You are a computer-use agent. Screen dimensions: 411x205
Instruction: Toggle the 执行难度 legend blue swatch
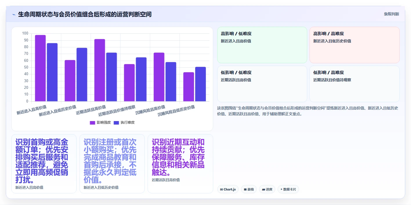click(116, 123)
